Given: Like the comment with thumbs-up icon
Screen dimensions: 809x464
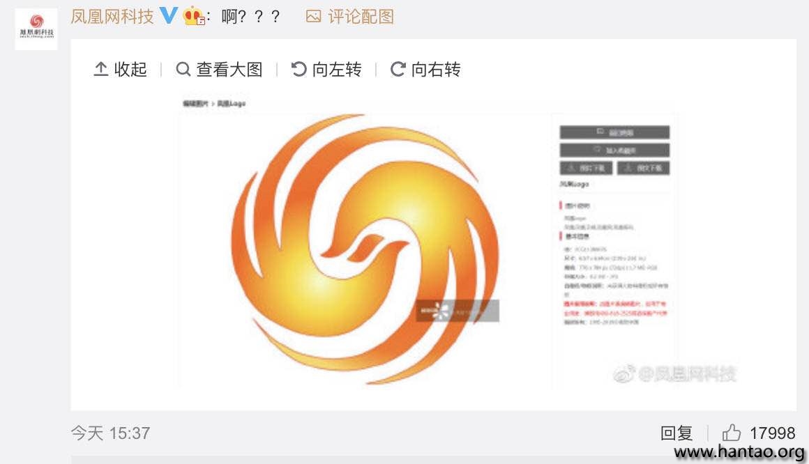Looking at the screenshot, I should pos(731,433).
